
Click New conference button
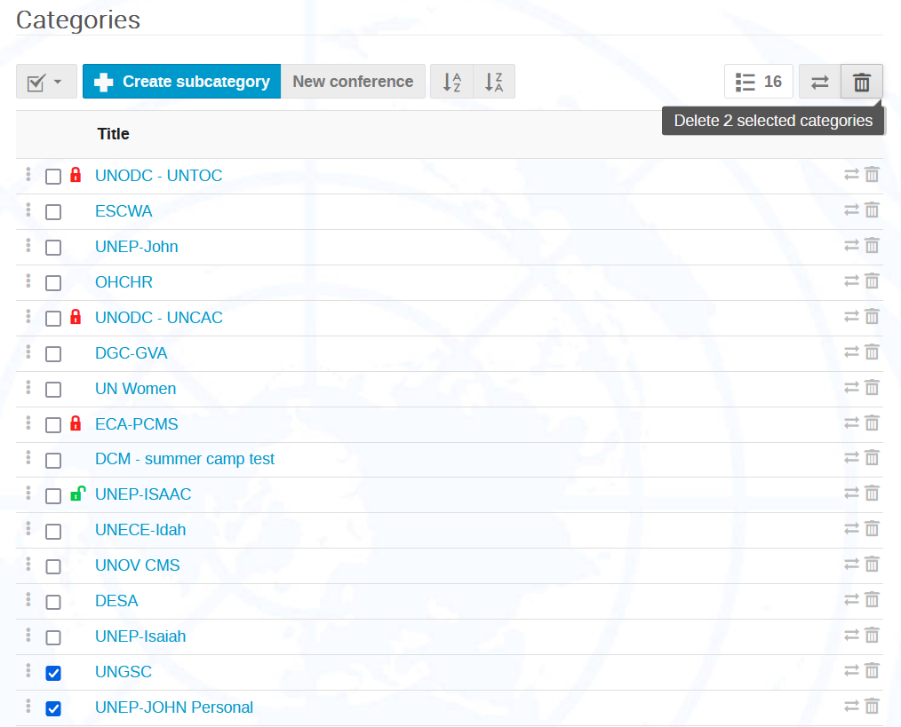tap(353, 82)
